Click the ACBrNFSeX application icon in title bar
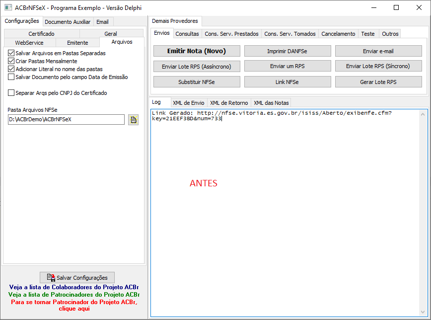The image size is (431, 320). click(8, 7)
